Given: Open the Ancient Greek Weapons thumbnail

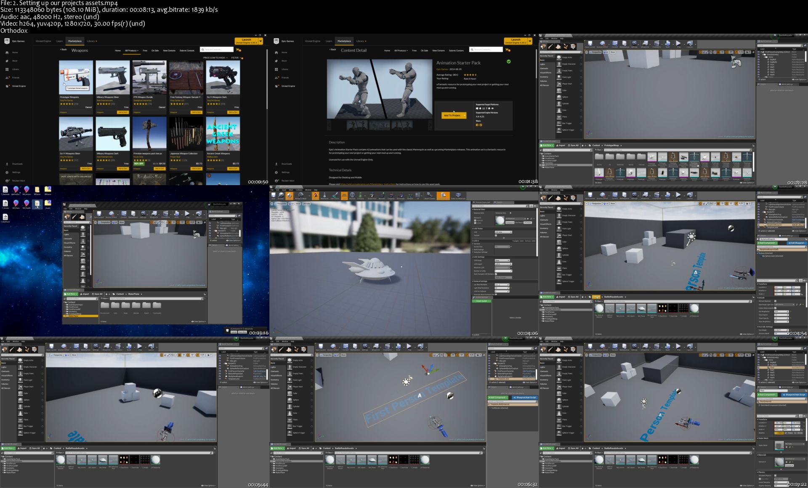Looking at the screenshot, I should click(x=223, y=134).
